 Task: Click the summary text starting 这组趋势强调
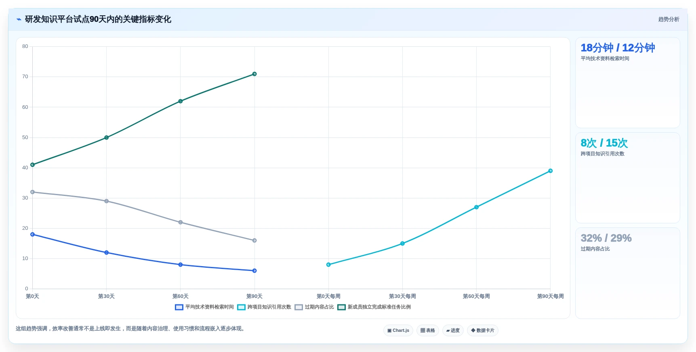point(131,329)
